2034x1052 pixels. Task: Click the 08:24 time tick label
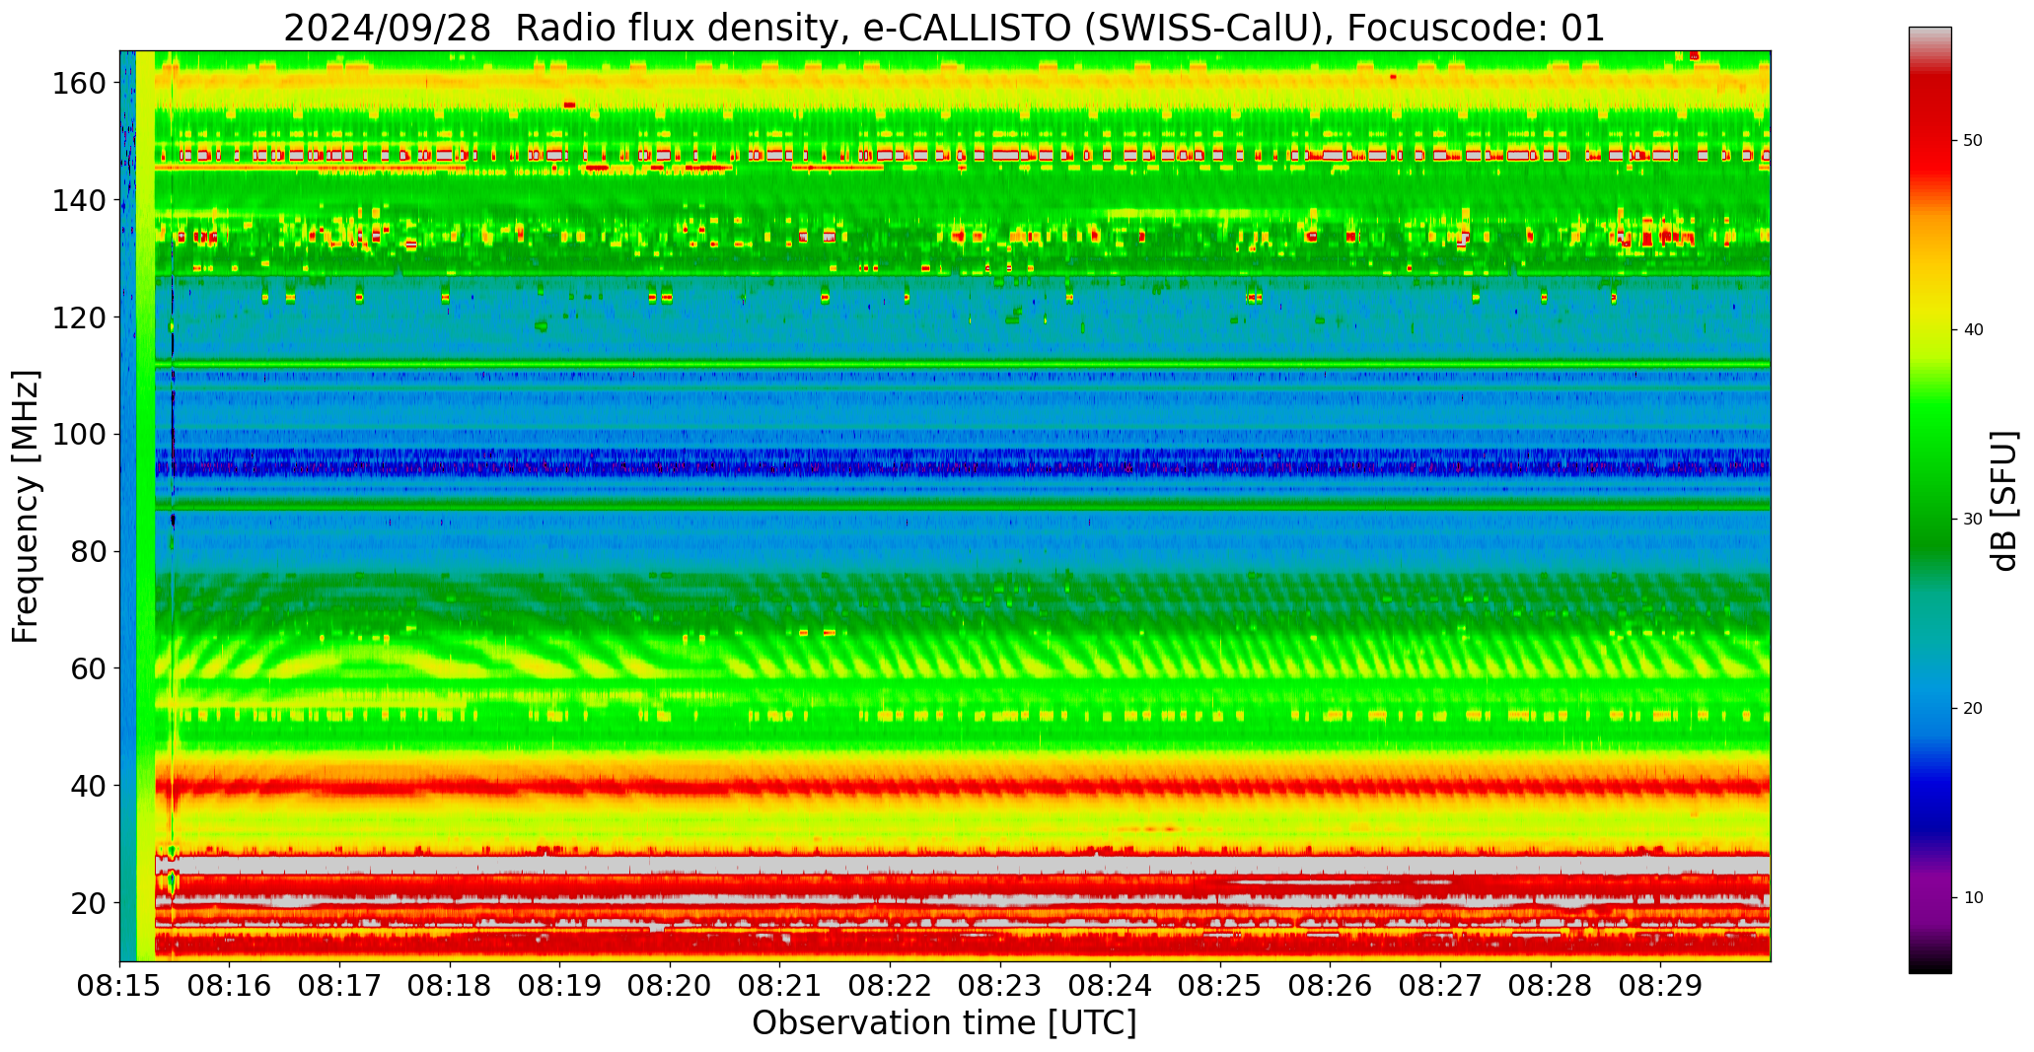1110,987
